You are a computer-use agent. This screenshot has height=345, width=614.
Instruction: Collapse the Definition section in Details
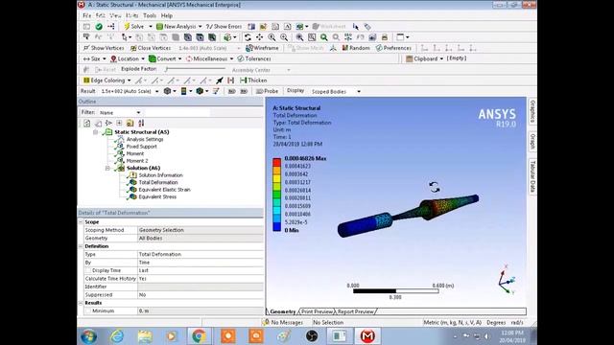[x=81, y=246]
